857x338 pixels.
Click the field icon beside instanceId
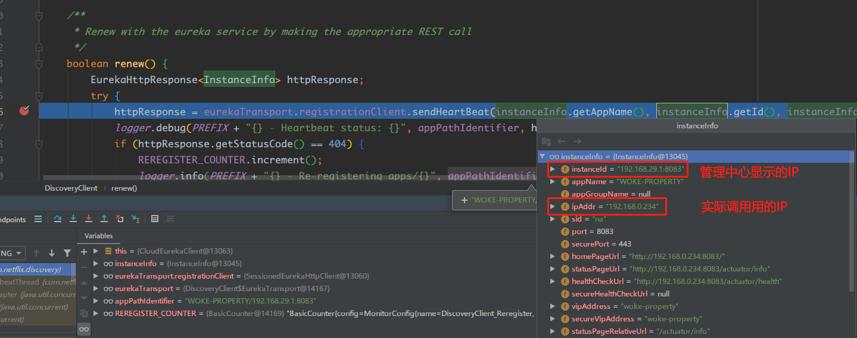[565, 169]
